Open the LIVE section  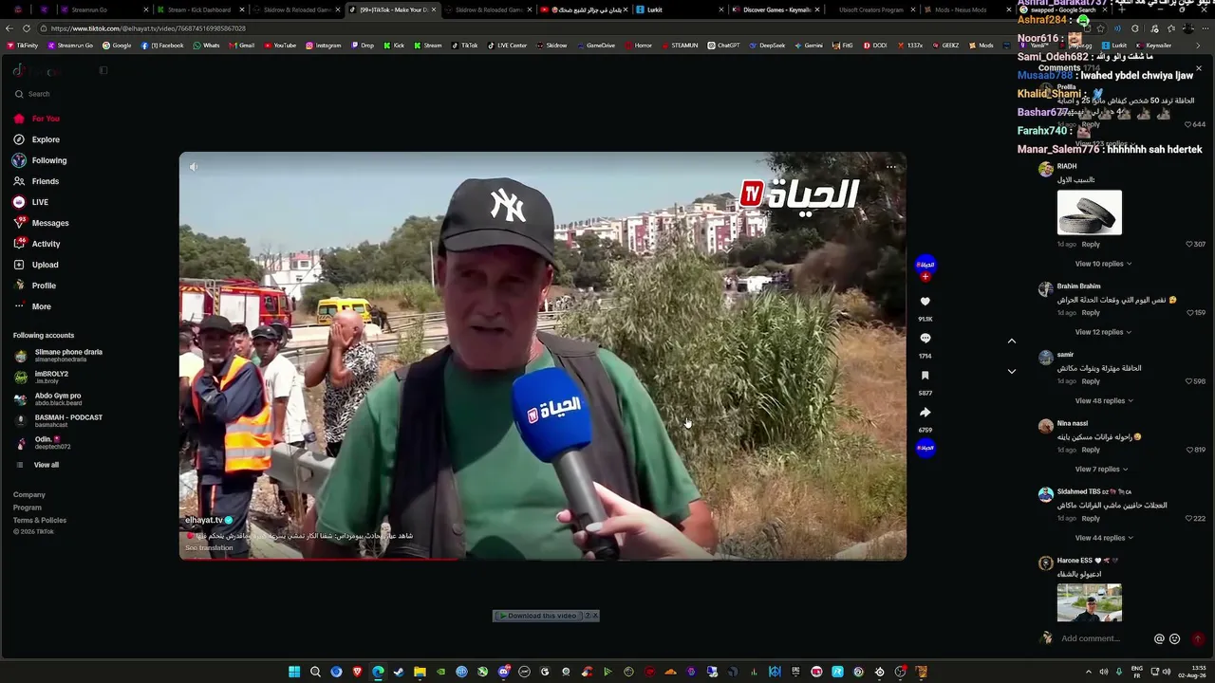[x=30, y=202]
